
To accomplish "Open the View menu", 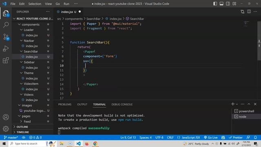I will 48,4.
